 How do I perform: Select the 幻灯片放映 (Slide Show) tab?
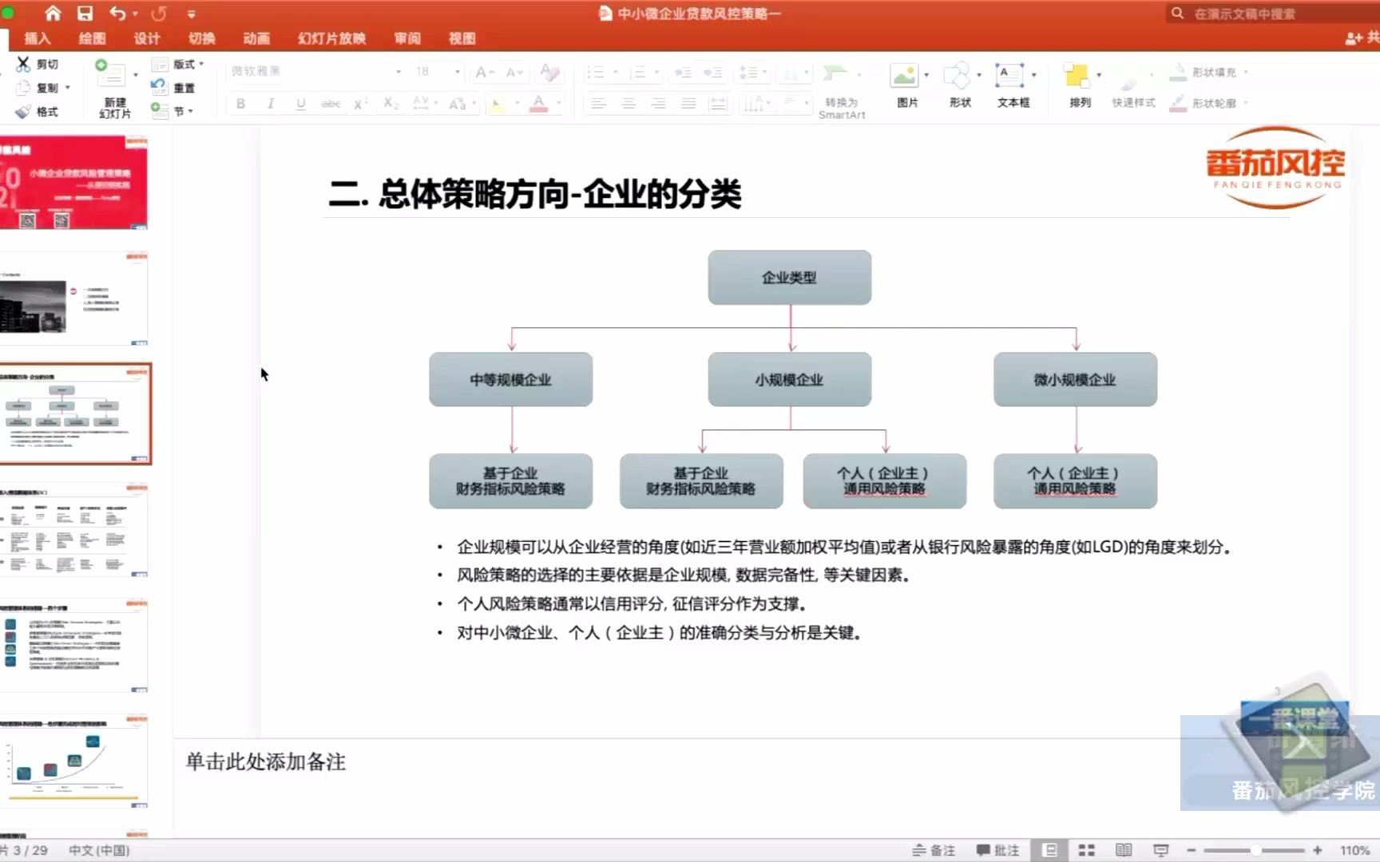(x=331, y=38)
